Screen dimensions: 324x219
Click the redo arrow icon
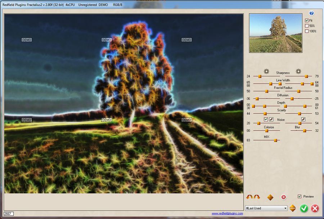coord(257,197)
